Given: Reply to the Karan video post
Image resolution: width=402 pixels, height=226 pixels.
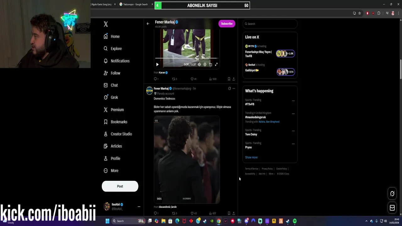Looking at the screenshot, I should tap(156, 79).
